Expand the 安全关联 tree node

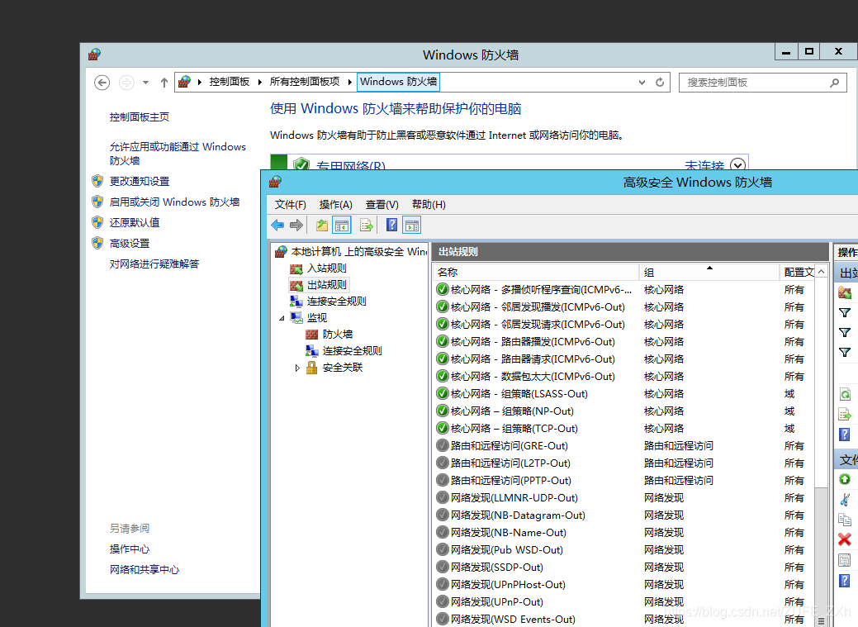click(x=297, y=368)
